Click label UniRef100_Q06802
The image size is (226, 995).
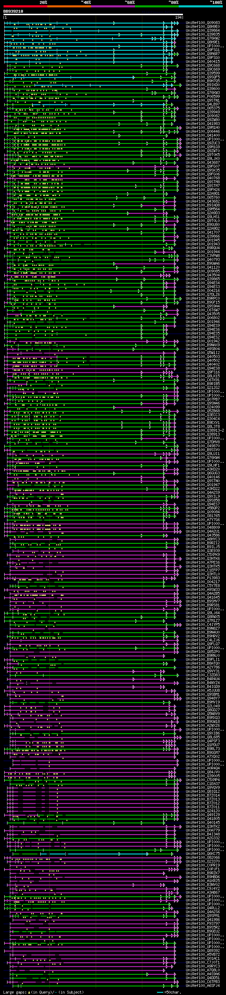point(203,318)
